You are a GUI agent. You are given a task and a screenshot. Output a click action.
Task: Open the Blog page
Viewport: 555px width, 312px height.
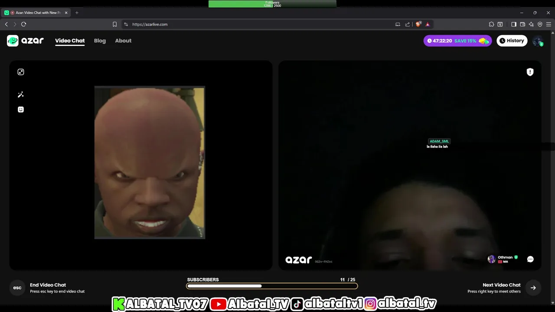click(100, 41)
